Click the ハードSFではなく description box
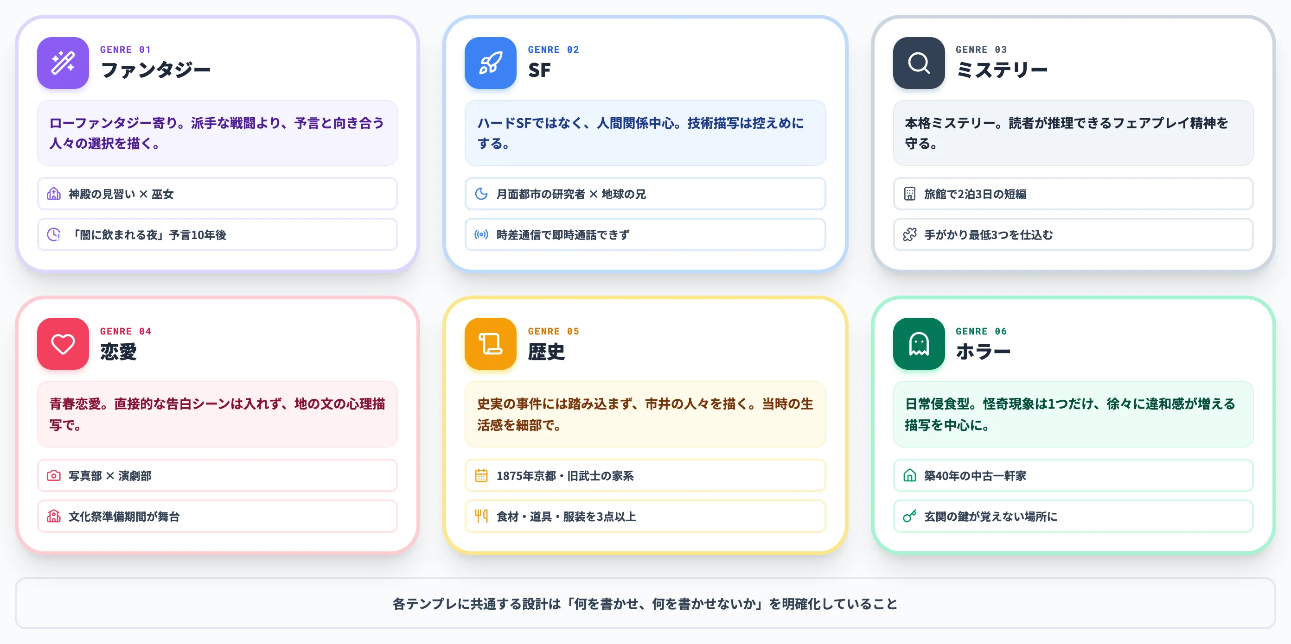Image resolution: width=1291 pixels, height=644 pixels. pyautogui.click(x=645, y=133)
